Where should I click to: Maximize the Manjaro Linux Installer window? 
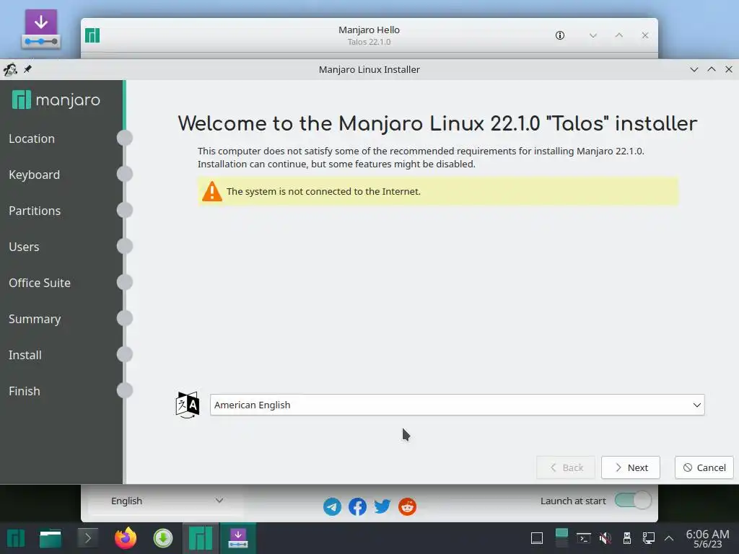[x=712, y=69]
